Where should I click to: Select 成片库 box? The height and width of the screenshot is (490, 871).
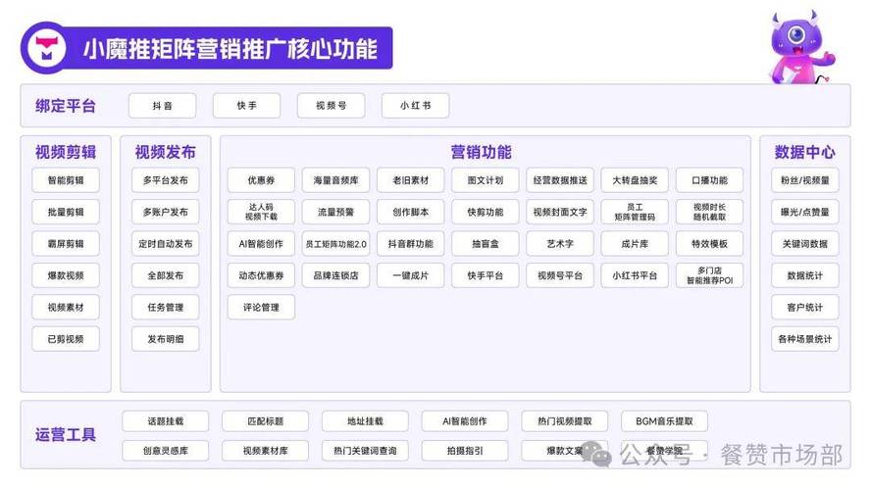click(635, 244)
